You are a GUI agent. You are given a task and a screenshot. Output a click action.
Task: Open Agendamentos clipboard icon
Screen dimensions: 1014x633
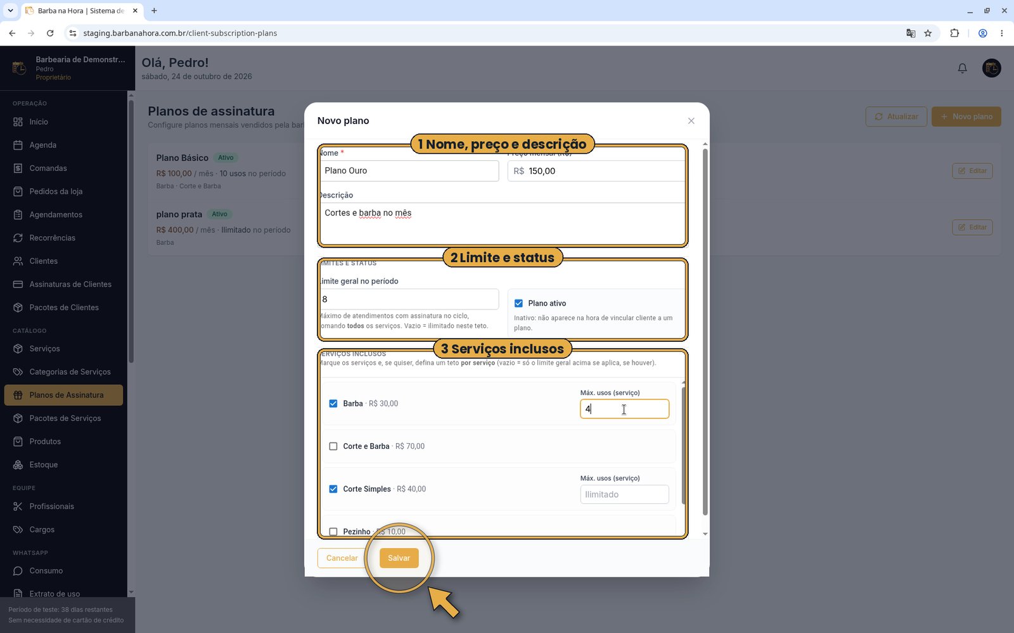tap(18, 215)
